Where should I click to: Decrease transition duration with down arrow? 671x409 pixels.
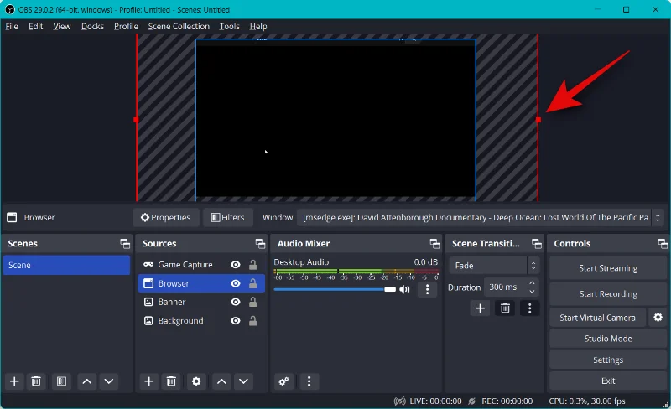coord(532,292)
